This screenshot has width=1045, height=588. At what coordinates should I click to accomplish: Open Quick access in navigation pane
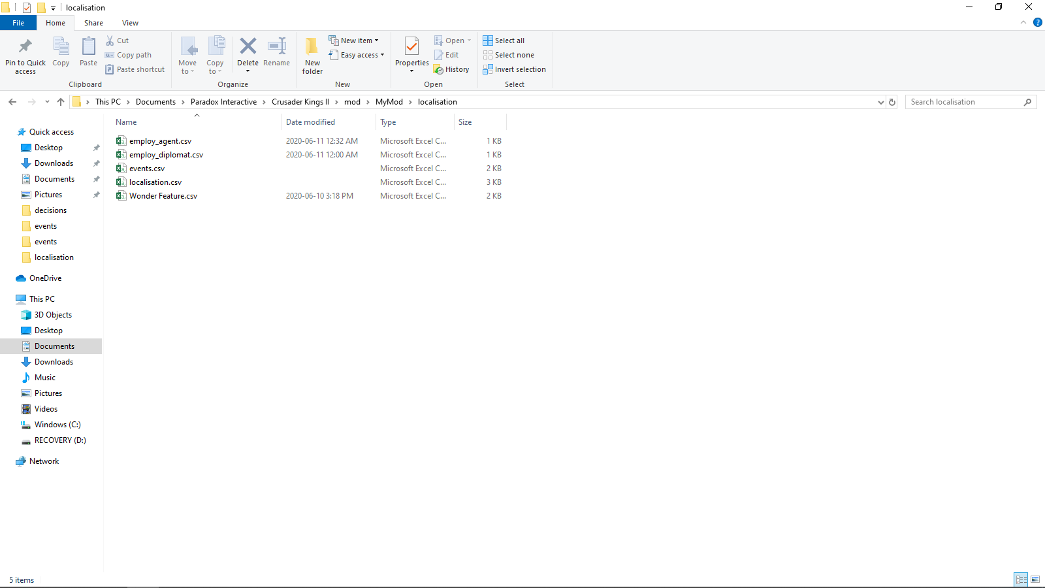[52, 132]
